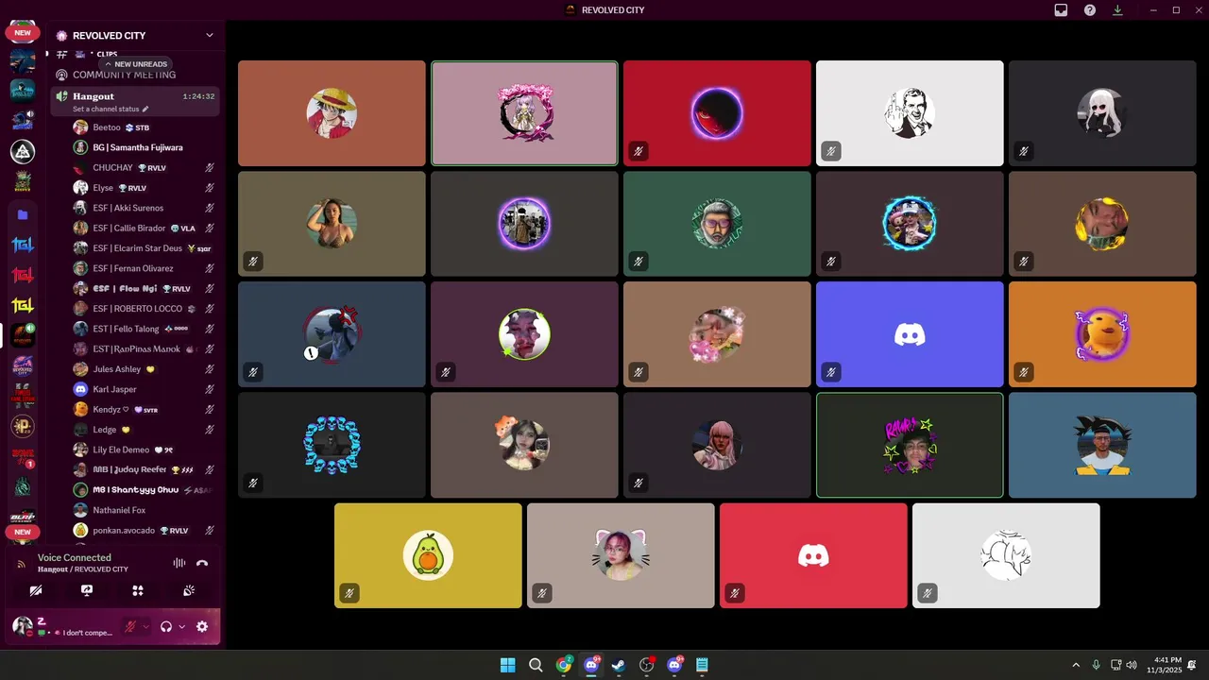Open Steam from the taskbar
Image resolution: width=1209 pixels, height=680 pixels.
pos(619,665)
